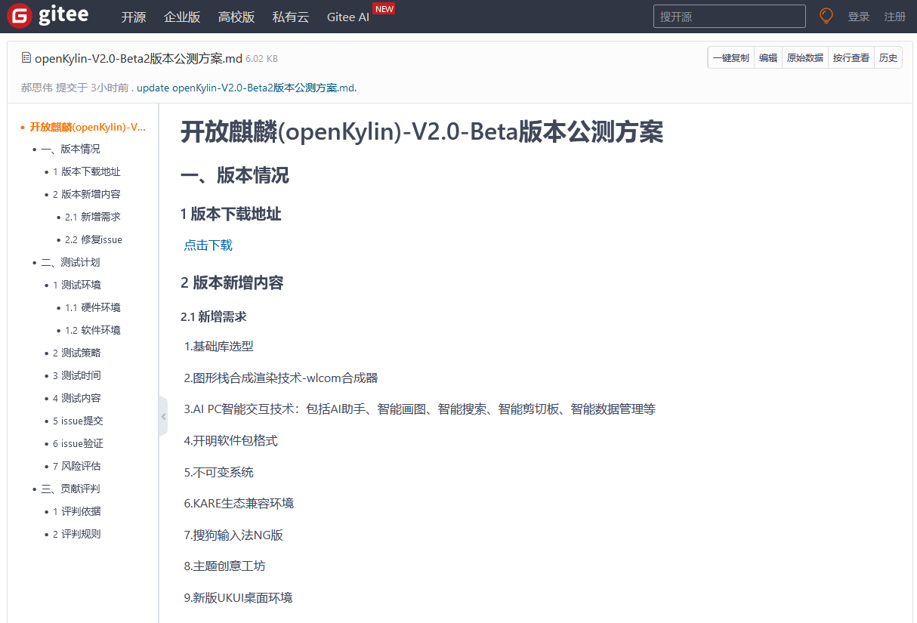Jump to 1.2 软件环境 in outline
Image resolution: width=917 pixels, height=623 pixels.
pyautogui.click(x=93, y=330)
